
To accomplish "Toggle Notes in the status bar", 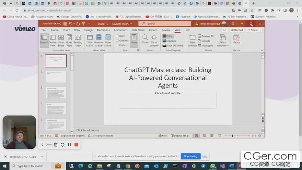I will click(x=163, y=136).
